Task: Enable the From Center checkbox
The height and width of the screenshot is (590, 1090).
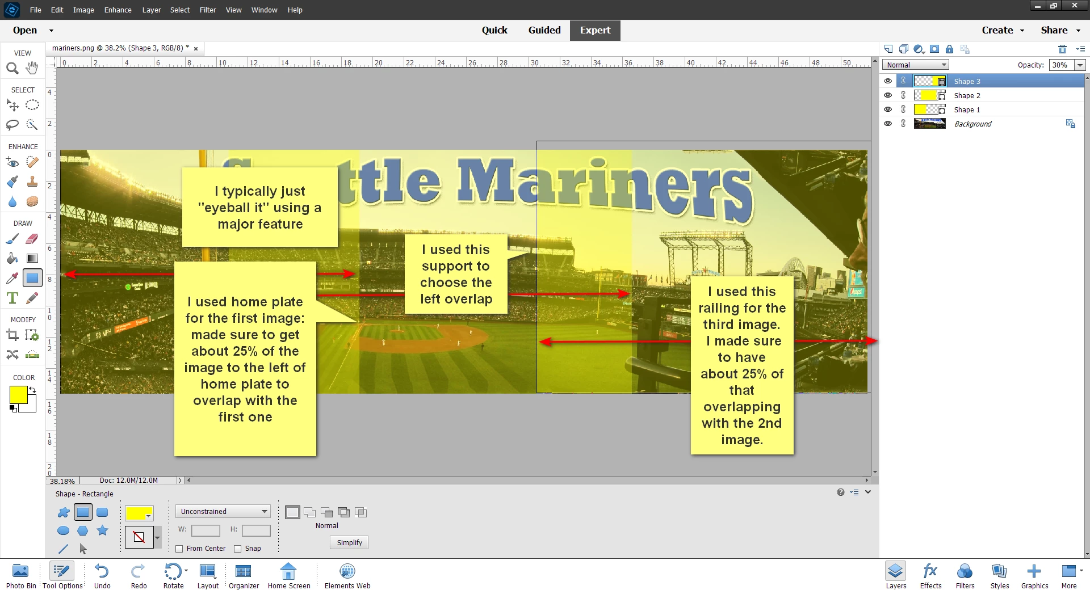Action: [179, 549]
